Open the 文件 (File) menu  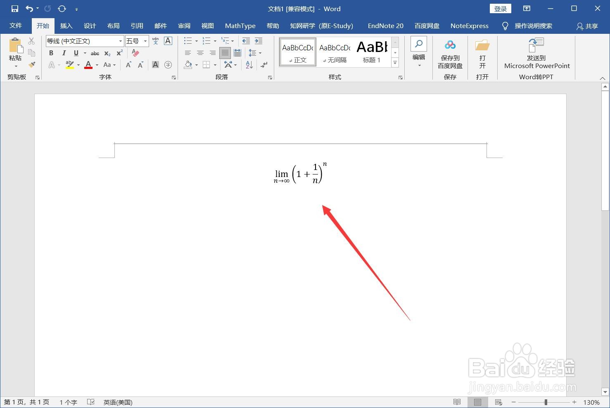point(16,26)
